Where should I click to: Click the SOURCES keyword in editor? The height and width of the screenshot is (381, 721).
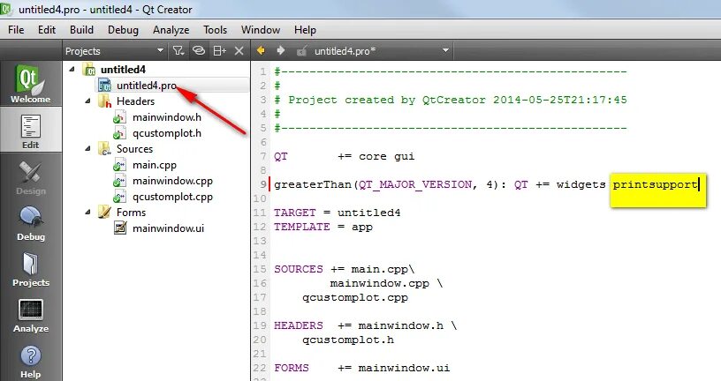[x=299, y=269]
